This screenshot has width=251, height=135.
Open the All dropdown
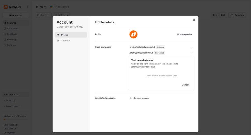pyautogui.click(x=41, y=7)
